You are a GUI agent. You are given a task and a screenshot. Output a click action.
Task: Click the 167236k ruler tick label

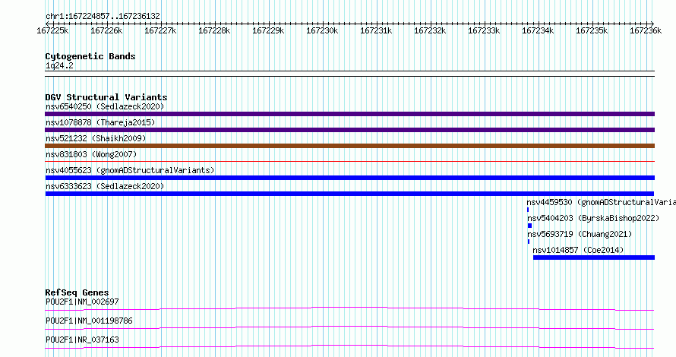646,30
